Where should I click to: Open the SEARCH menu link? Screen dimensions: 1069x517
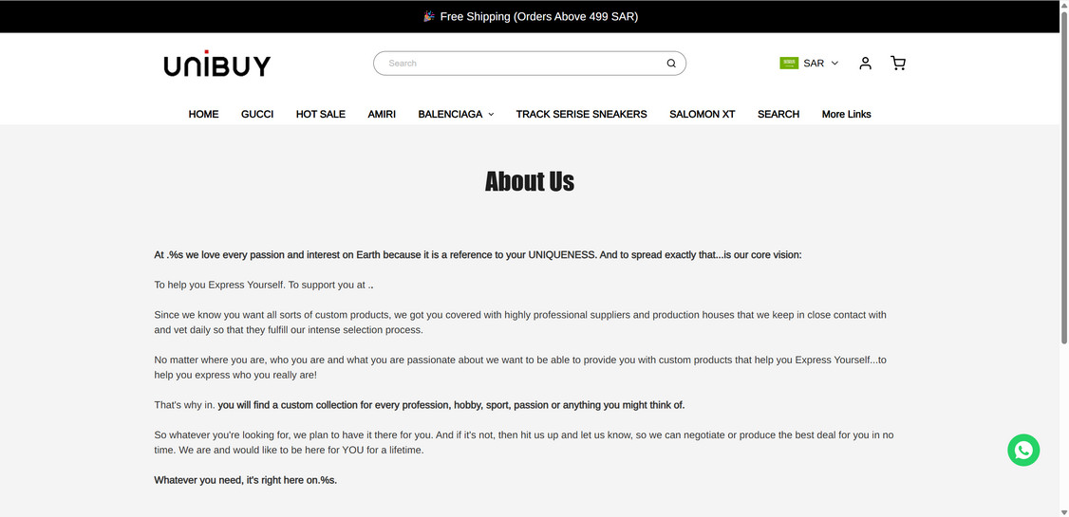[778, 115]
